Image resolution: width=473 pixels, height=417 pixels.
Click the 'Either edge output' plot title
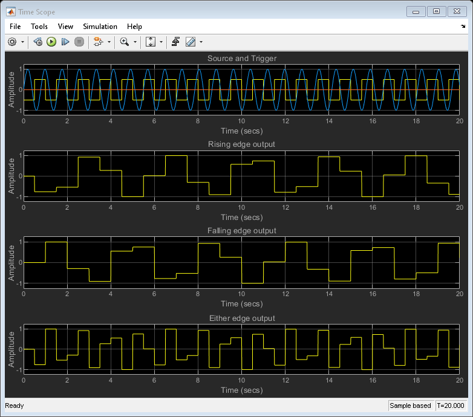[242, 318]
